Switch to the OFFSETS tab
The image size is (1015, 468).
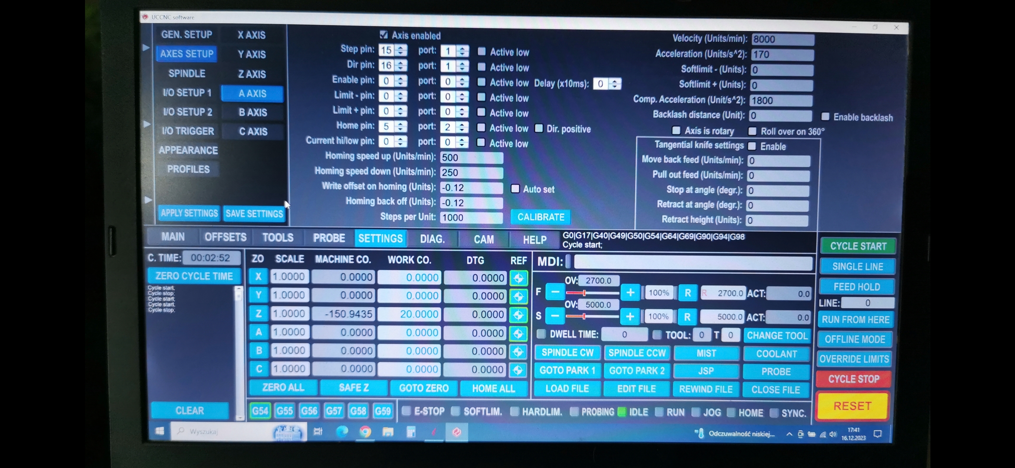click(226, 237)
